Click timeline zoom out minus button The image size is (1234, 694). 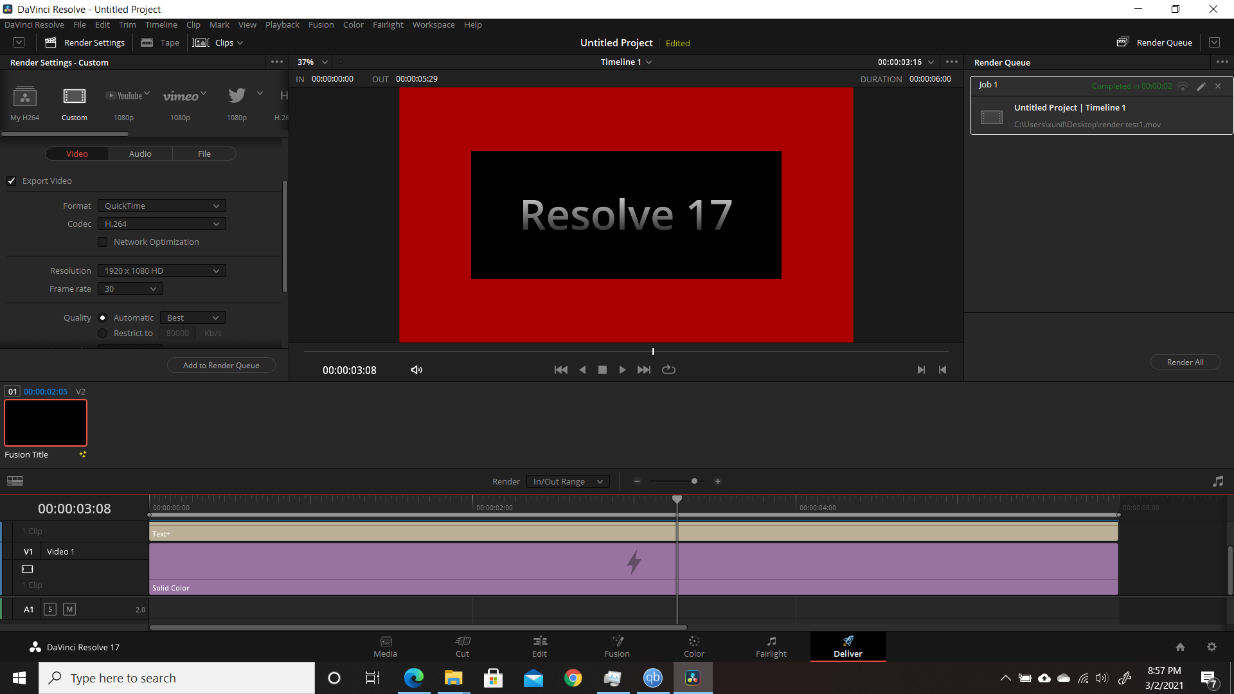(637, 481)
